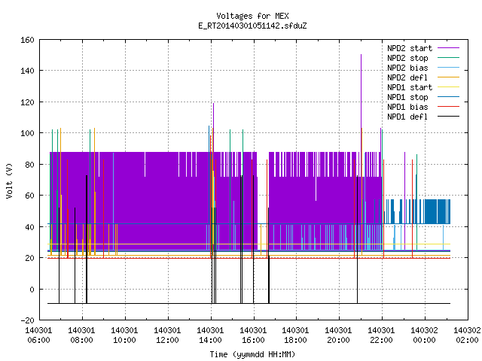482x361 pixels.
Task: Click the 140302 02:00 time tick label
Action: click(x=467, y=335)
